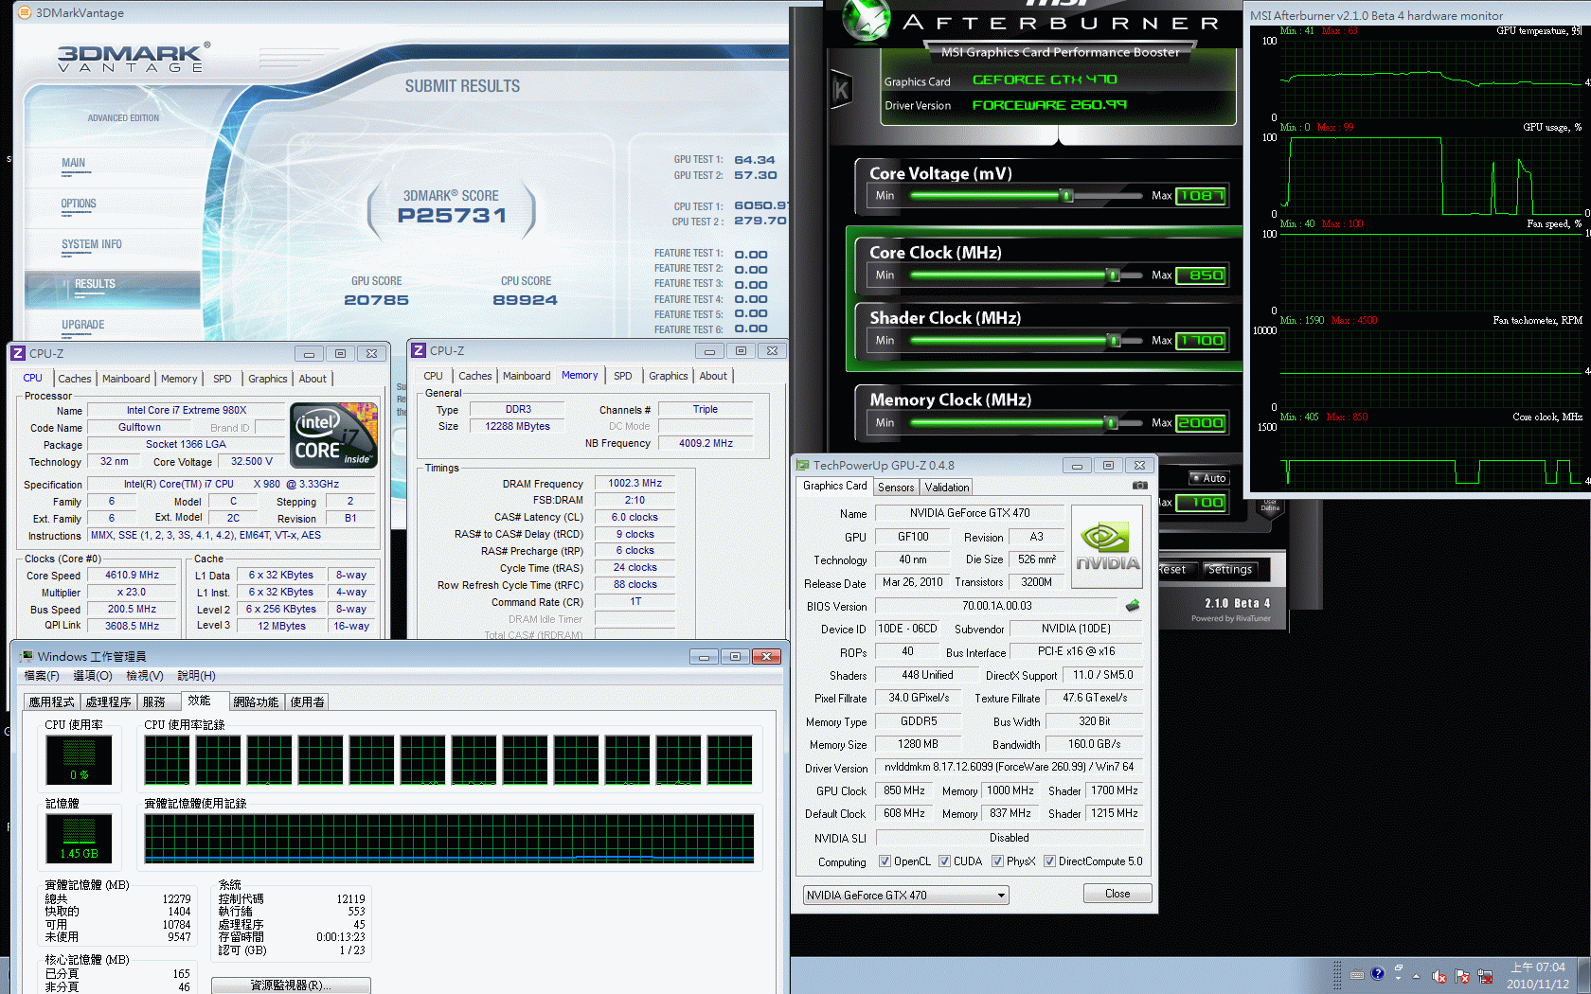This screenshot has width=1591, height=994.
Task: Open GPU-Z graphics card selector dropdown
Action: point(906,895)
